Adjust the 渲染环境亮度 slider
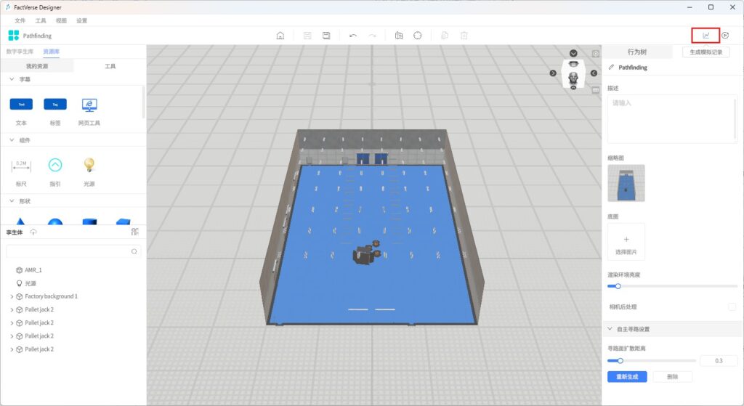 (618, 286)
